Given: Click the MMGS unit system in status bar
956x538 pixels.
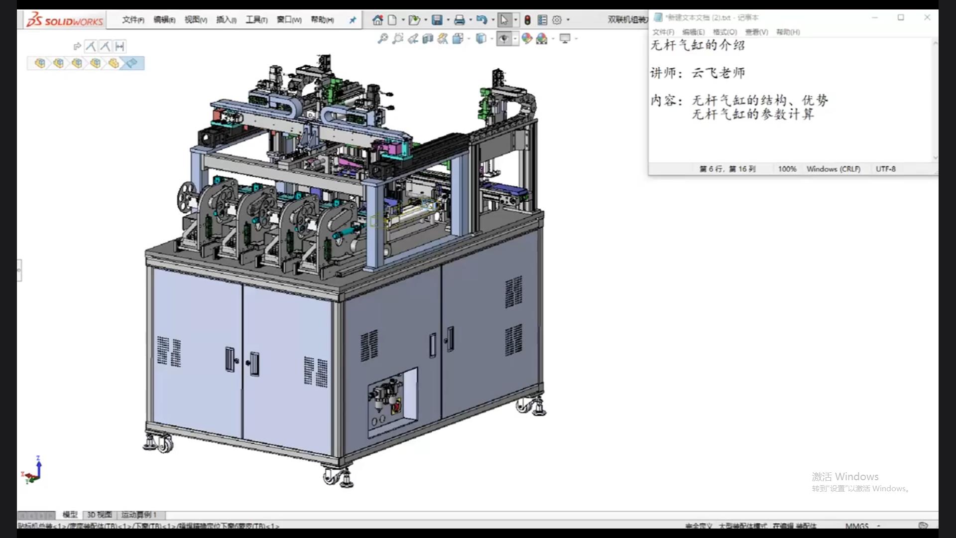Looking at the screenshot, I should pos(856,526).
